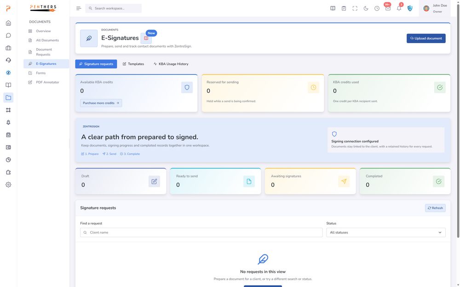
Task: Click the Refresh button
Action: click(x=435, y=208)
